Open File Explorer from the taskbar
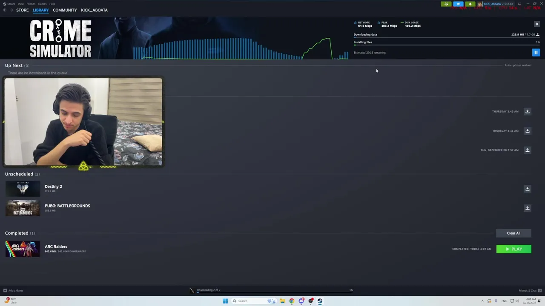The image size is (545, 306). pyautogui.click(x=282, y=301)
